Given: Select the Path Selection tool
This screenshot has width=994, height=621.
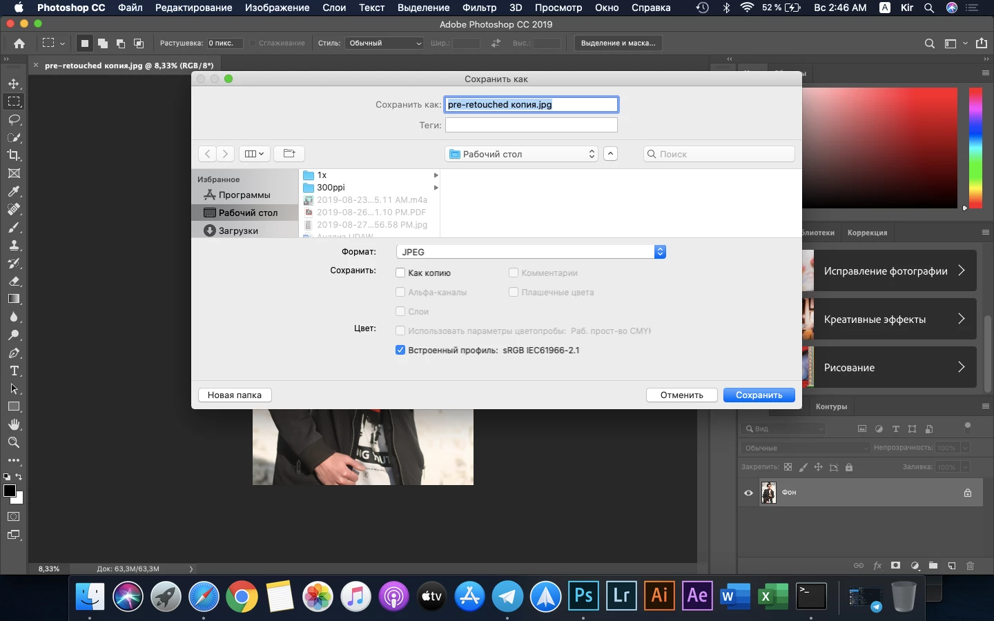Looking at the screenshot, I should (x=14, y=388).
